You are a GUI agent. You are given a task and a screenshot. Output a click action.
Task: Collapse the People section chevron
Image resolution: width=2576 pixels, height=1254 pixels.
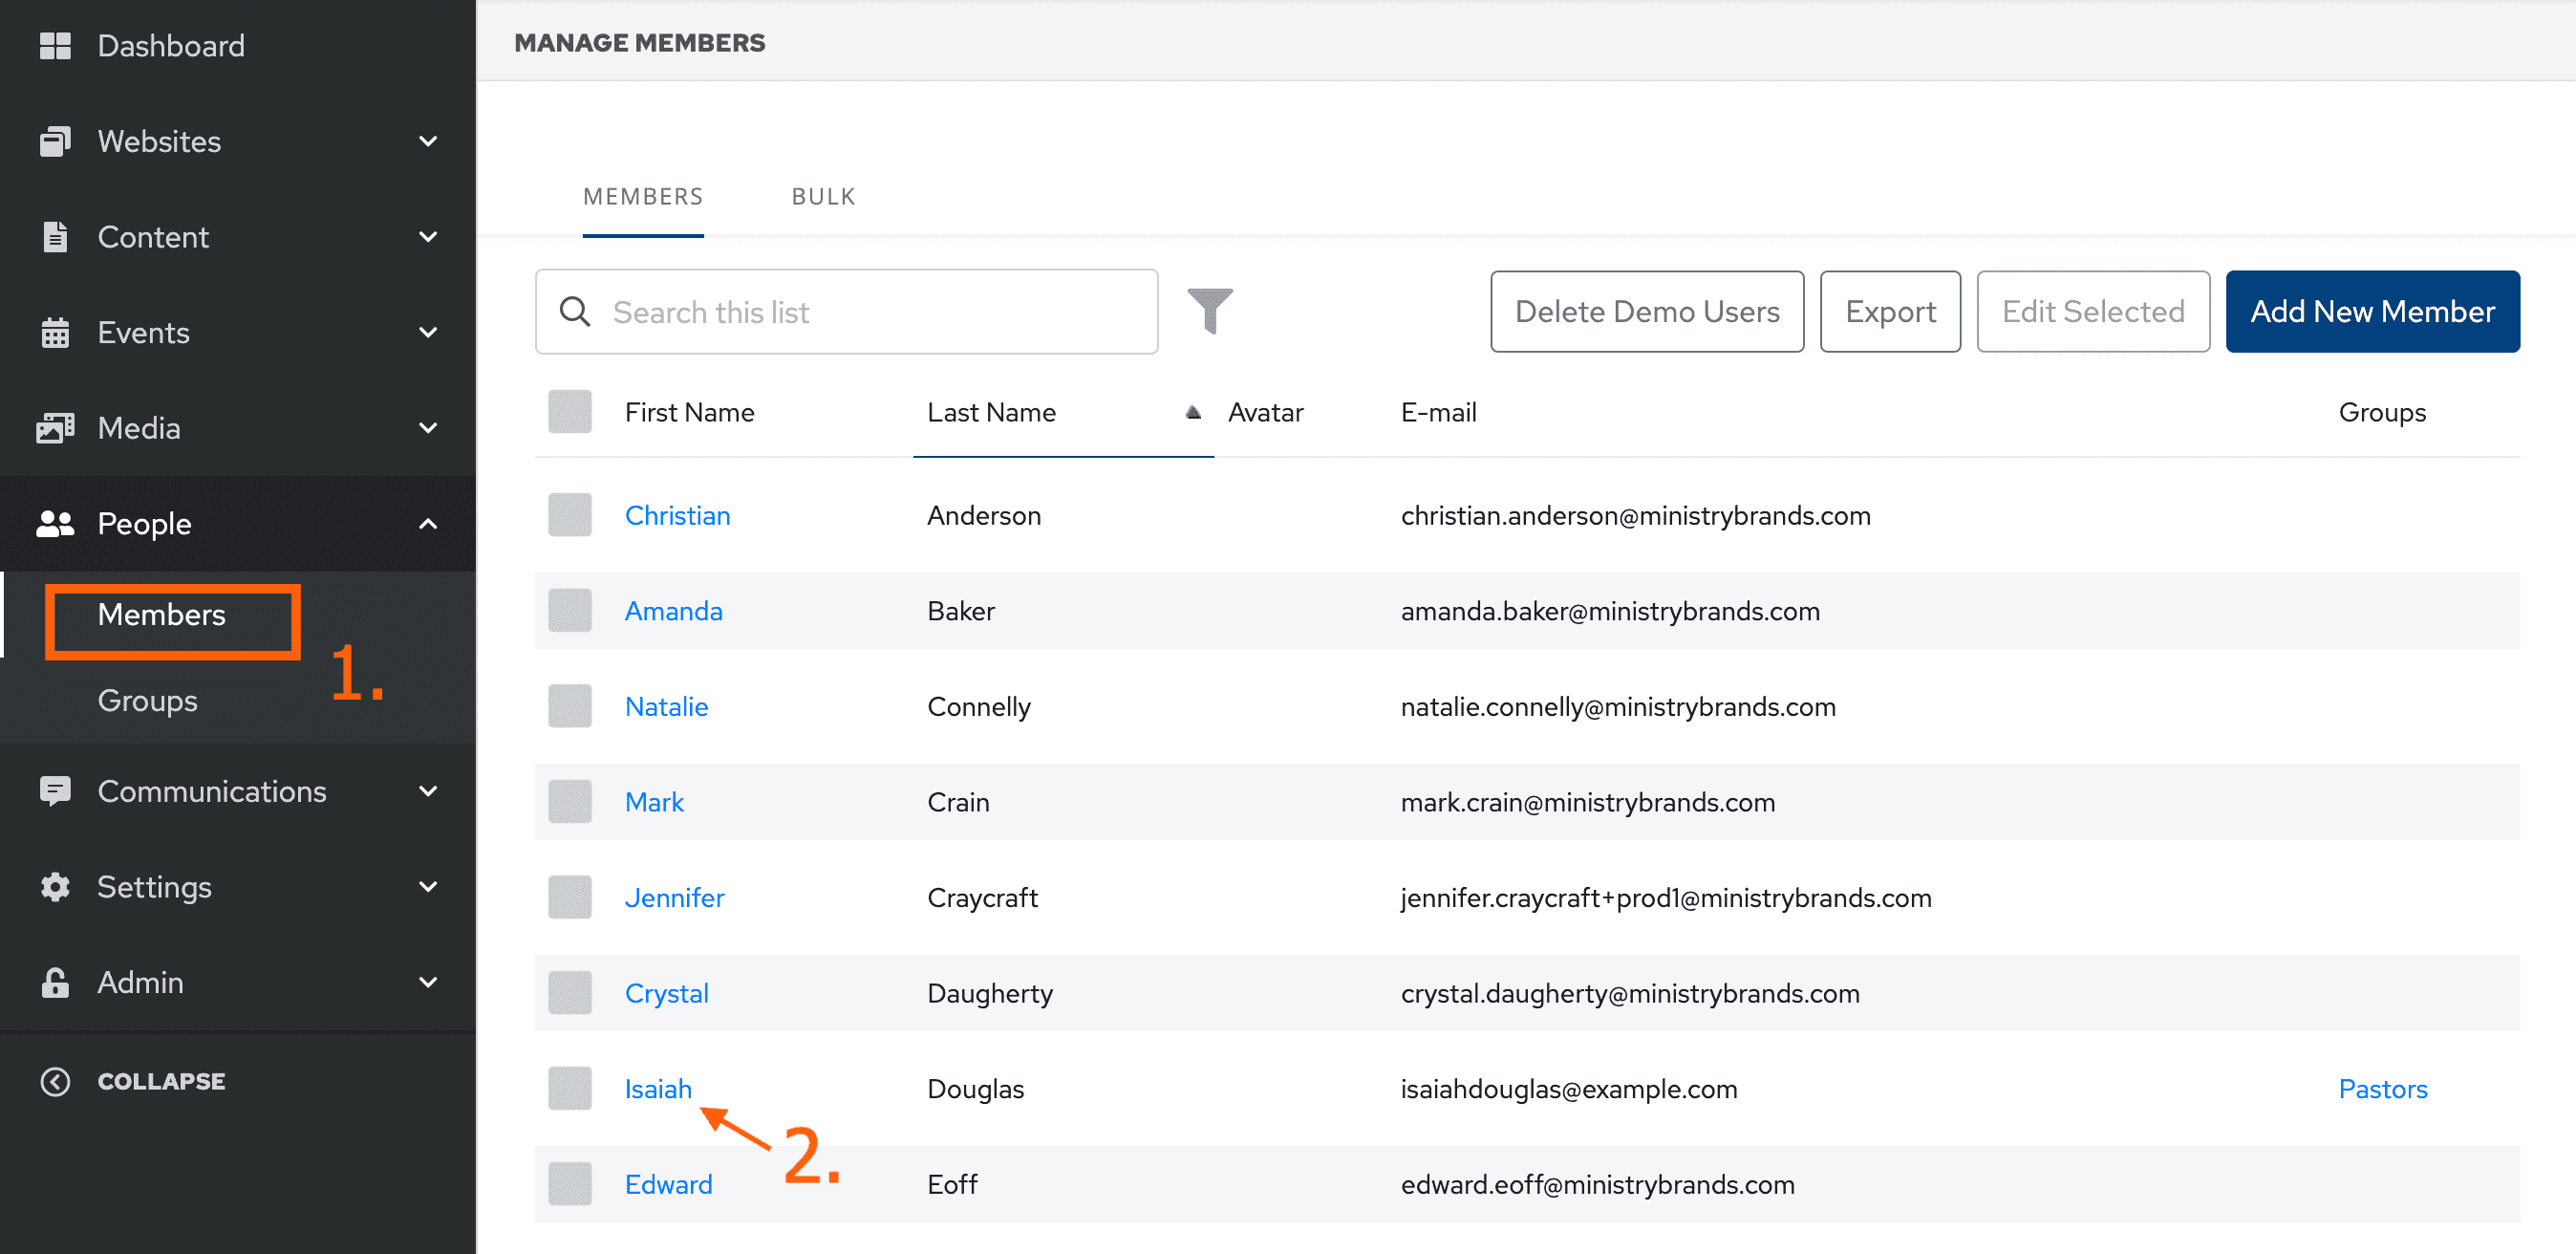(428, 524)
